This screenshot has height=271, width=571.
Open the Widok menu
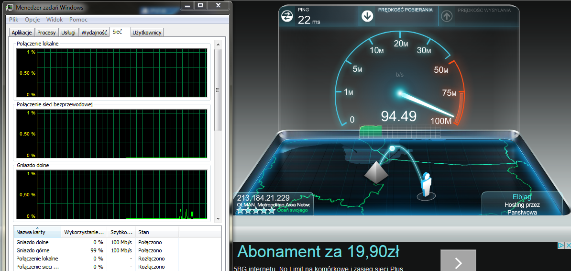point(54,20)
